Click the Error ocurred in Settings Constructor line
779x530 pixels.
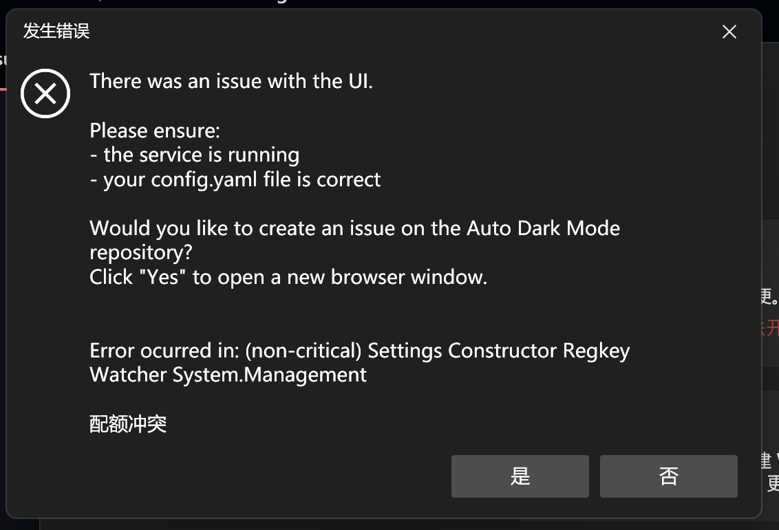(x=358, y=350)
